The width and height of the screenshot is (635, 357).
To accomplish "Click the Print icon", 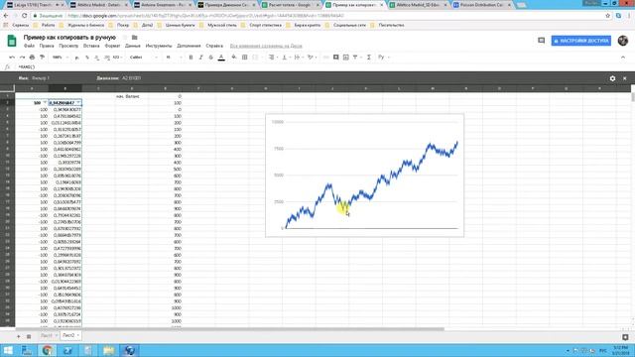I will coord(32,58).
